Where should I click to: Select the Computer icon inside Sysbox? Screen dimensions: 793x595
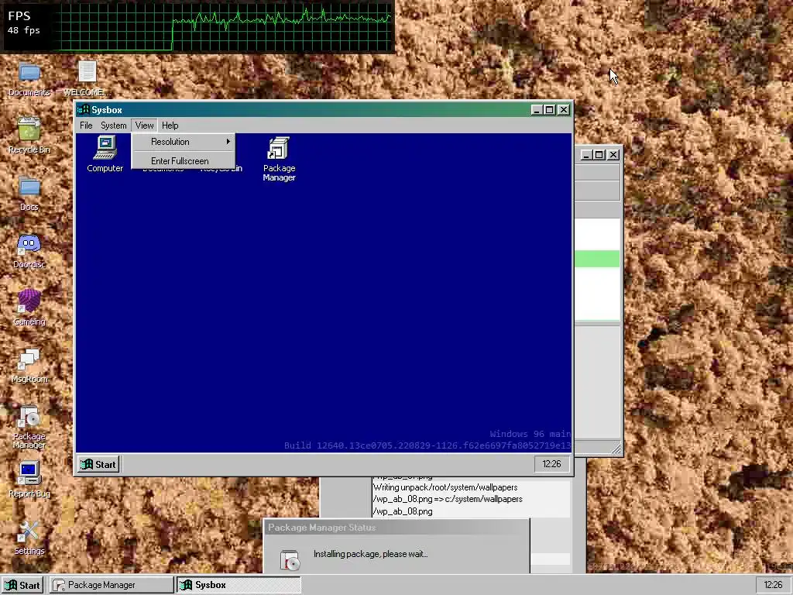point(105,154)
